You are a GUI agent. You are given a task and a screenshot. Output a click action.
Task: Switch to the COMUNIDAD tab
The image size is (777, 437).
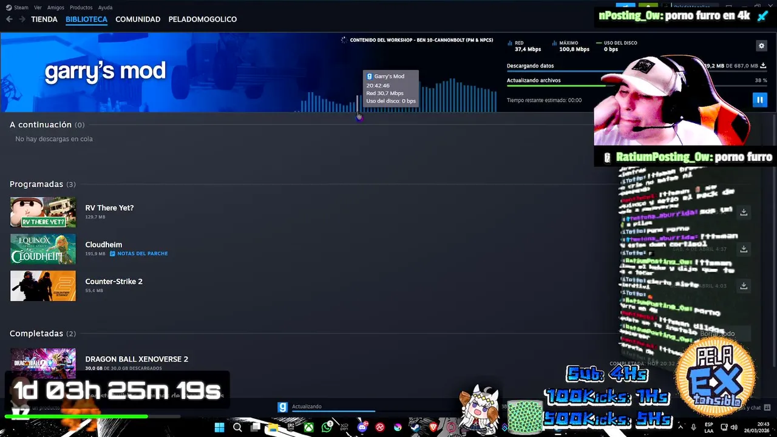click(x=138, y=19)
